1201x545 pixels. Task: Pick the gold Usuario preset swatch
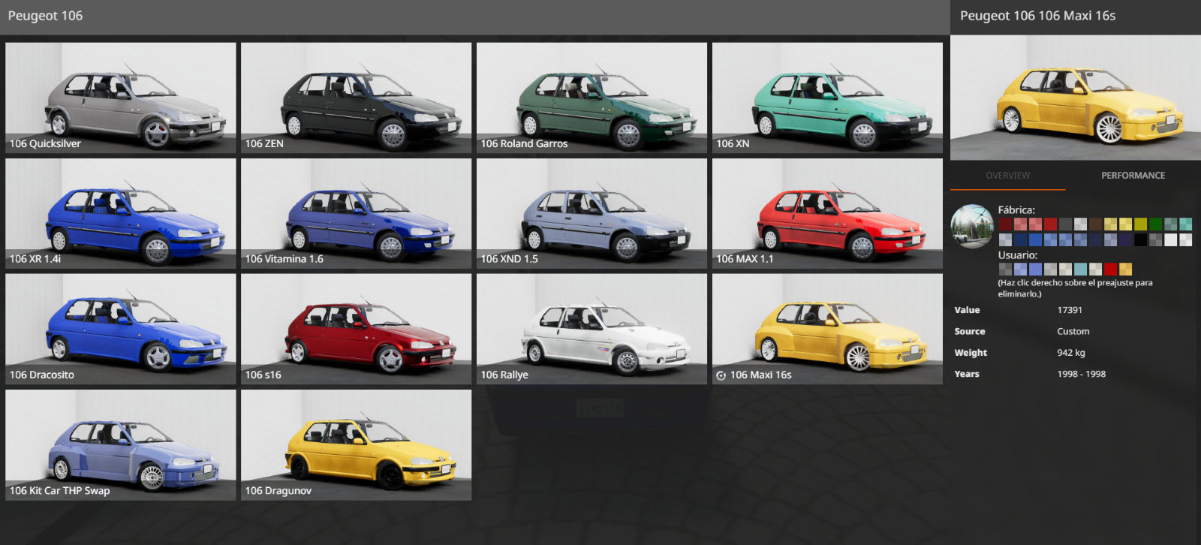1125,269
